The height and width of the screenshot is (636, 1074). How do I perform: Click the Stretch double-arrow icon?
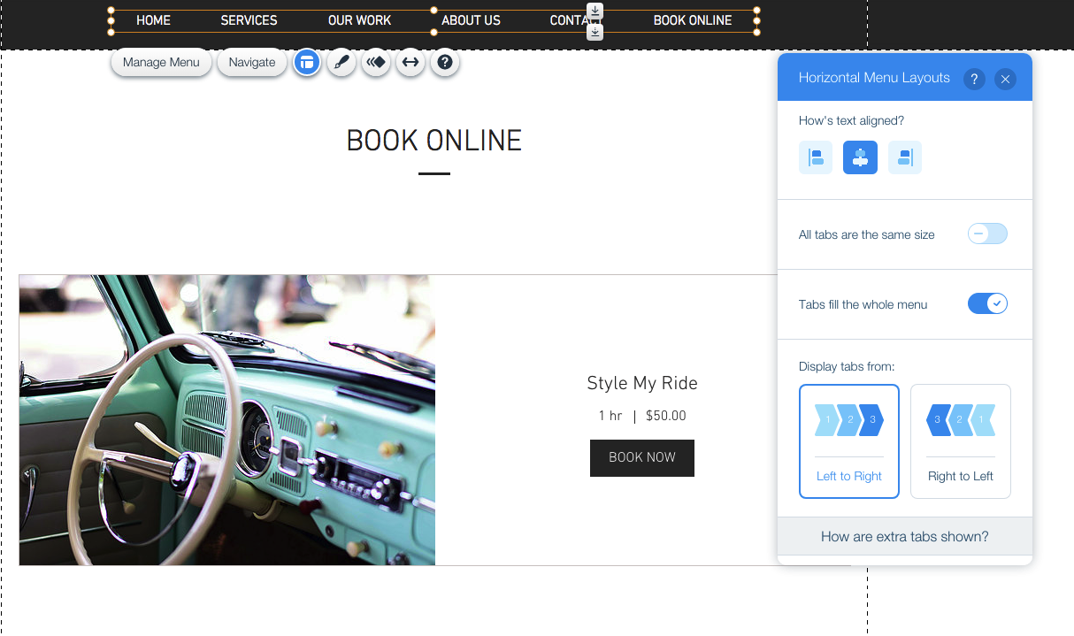pyautogui.click(x=410, y=63)
